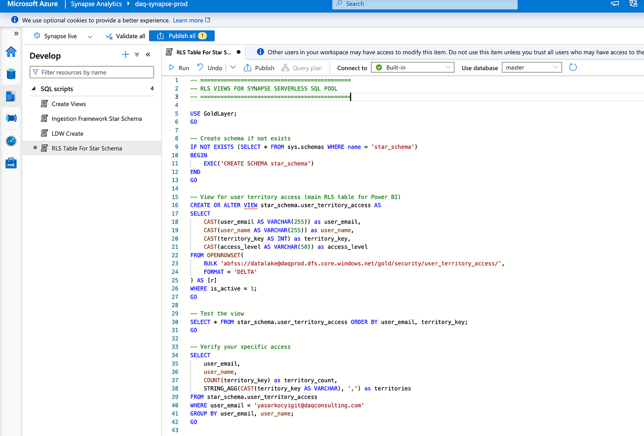Click the yasarkocyigit@daqconsulting.com email string

(309, 405)
